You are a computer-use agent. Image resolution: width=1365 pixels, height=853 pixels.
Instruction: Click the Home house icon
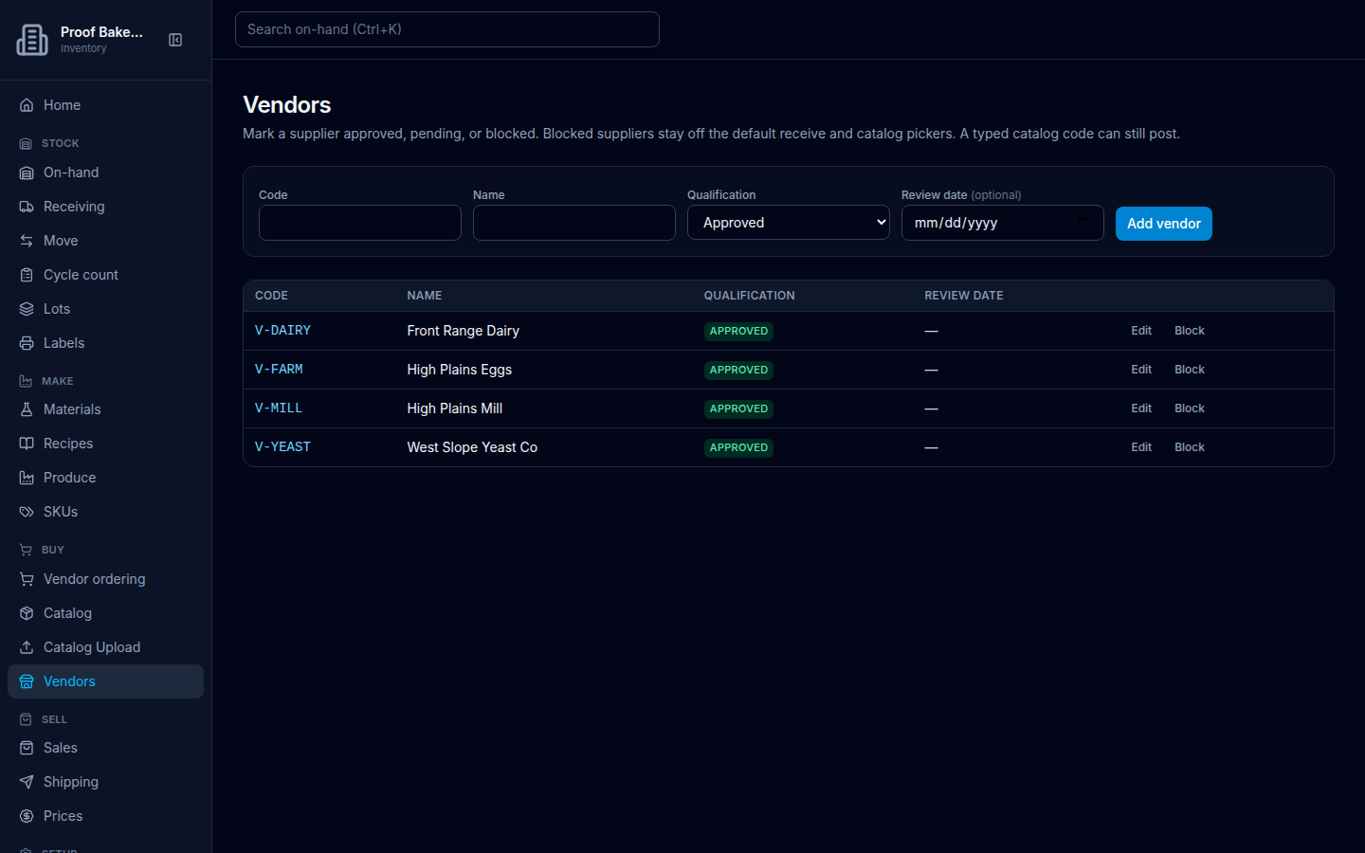point(27,105)
